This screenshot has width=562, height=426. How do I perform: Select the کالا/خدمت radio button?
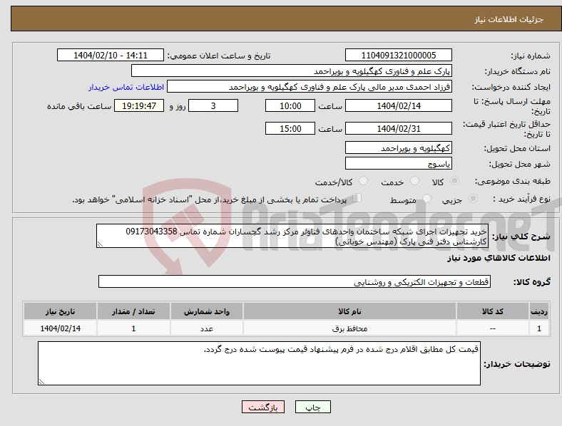(364, 181)
